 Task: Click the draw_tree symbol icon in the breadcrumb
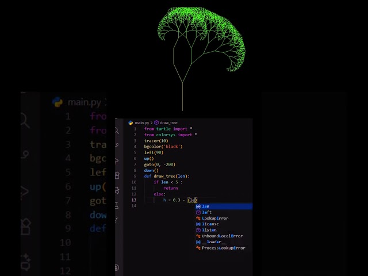click(156, 122)
